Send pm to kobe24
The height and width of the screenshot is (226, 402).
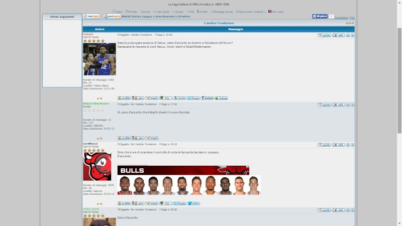[x=138, y=98]
